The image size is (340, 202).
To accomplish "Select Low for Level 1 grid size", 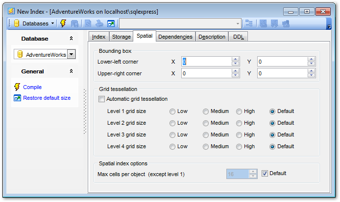I will point(172,111).
